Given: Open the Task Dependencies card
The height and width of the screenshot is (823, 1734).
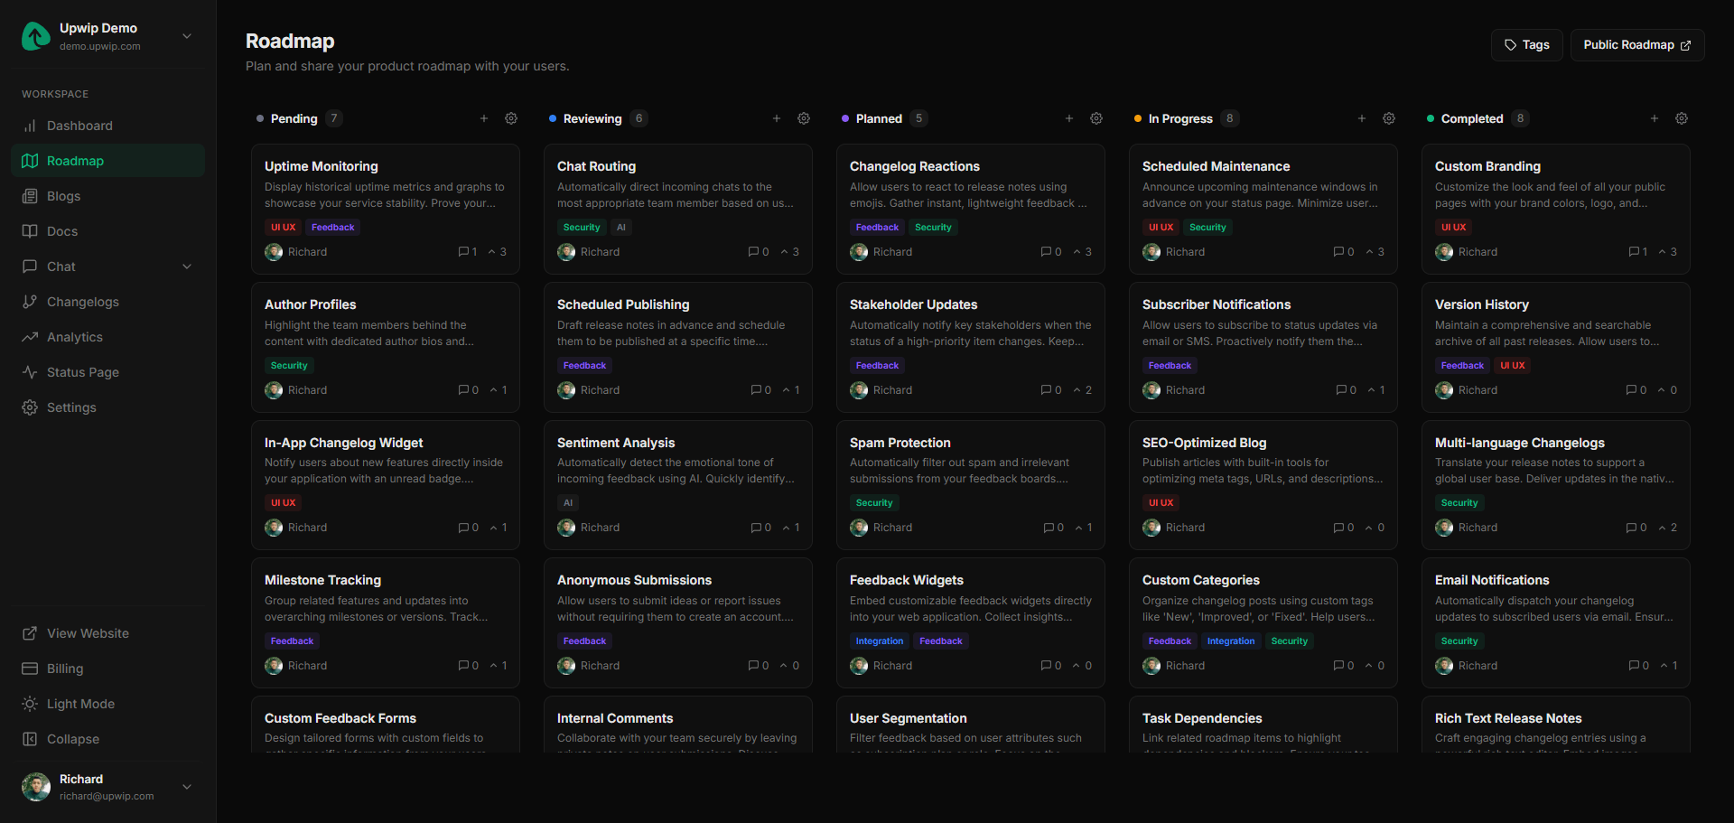Looking at the screenshot, I should pyautogui.click(x=1263, y=725).
